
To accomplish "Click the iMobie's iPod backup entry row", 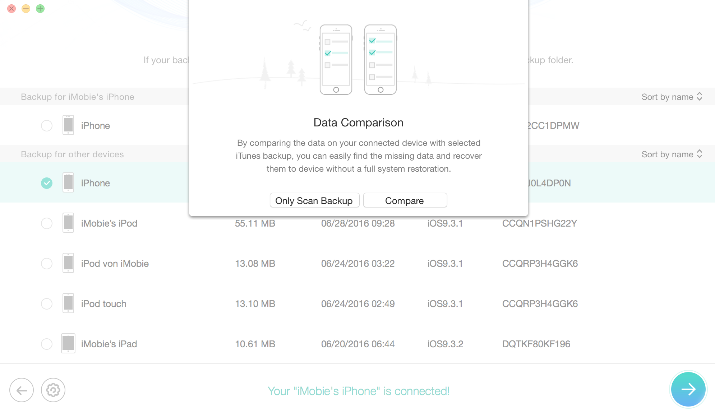I will (x=357, y=223).
